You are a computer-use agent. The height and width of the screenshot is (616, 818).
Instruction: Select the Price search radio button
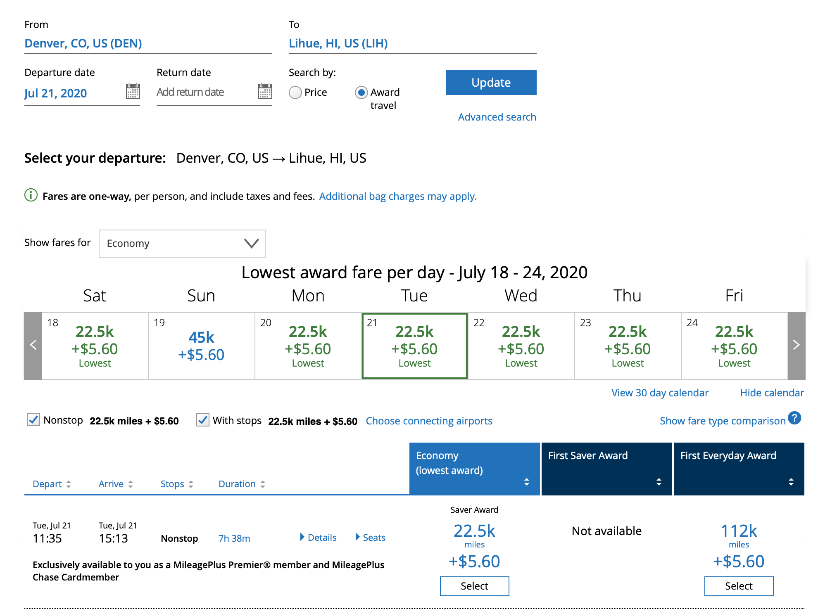295,92
